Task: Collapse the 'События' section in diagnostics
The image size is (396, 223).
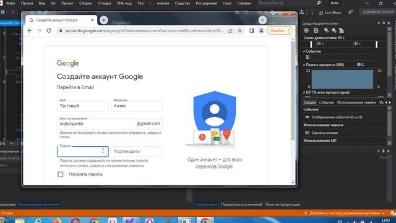Action: point(304,51)
